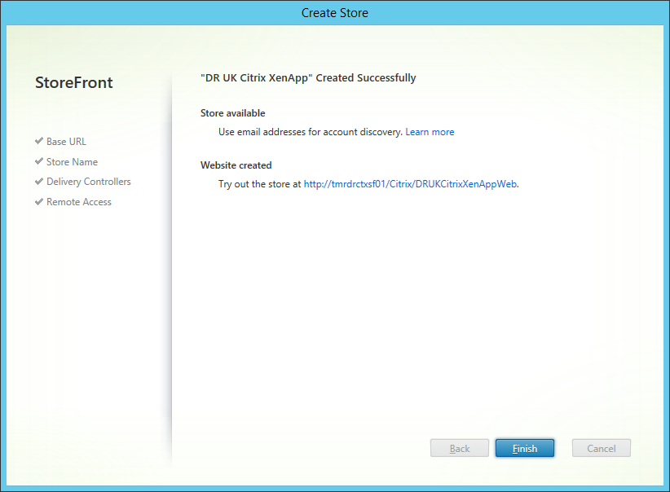670x492 pixels.
Task: Click the checkmark beside Store Name
Action: (x=39, y=161)
